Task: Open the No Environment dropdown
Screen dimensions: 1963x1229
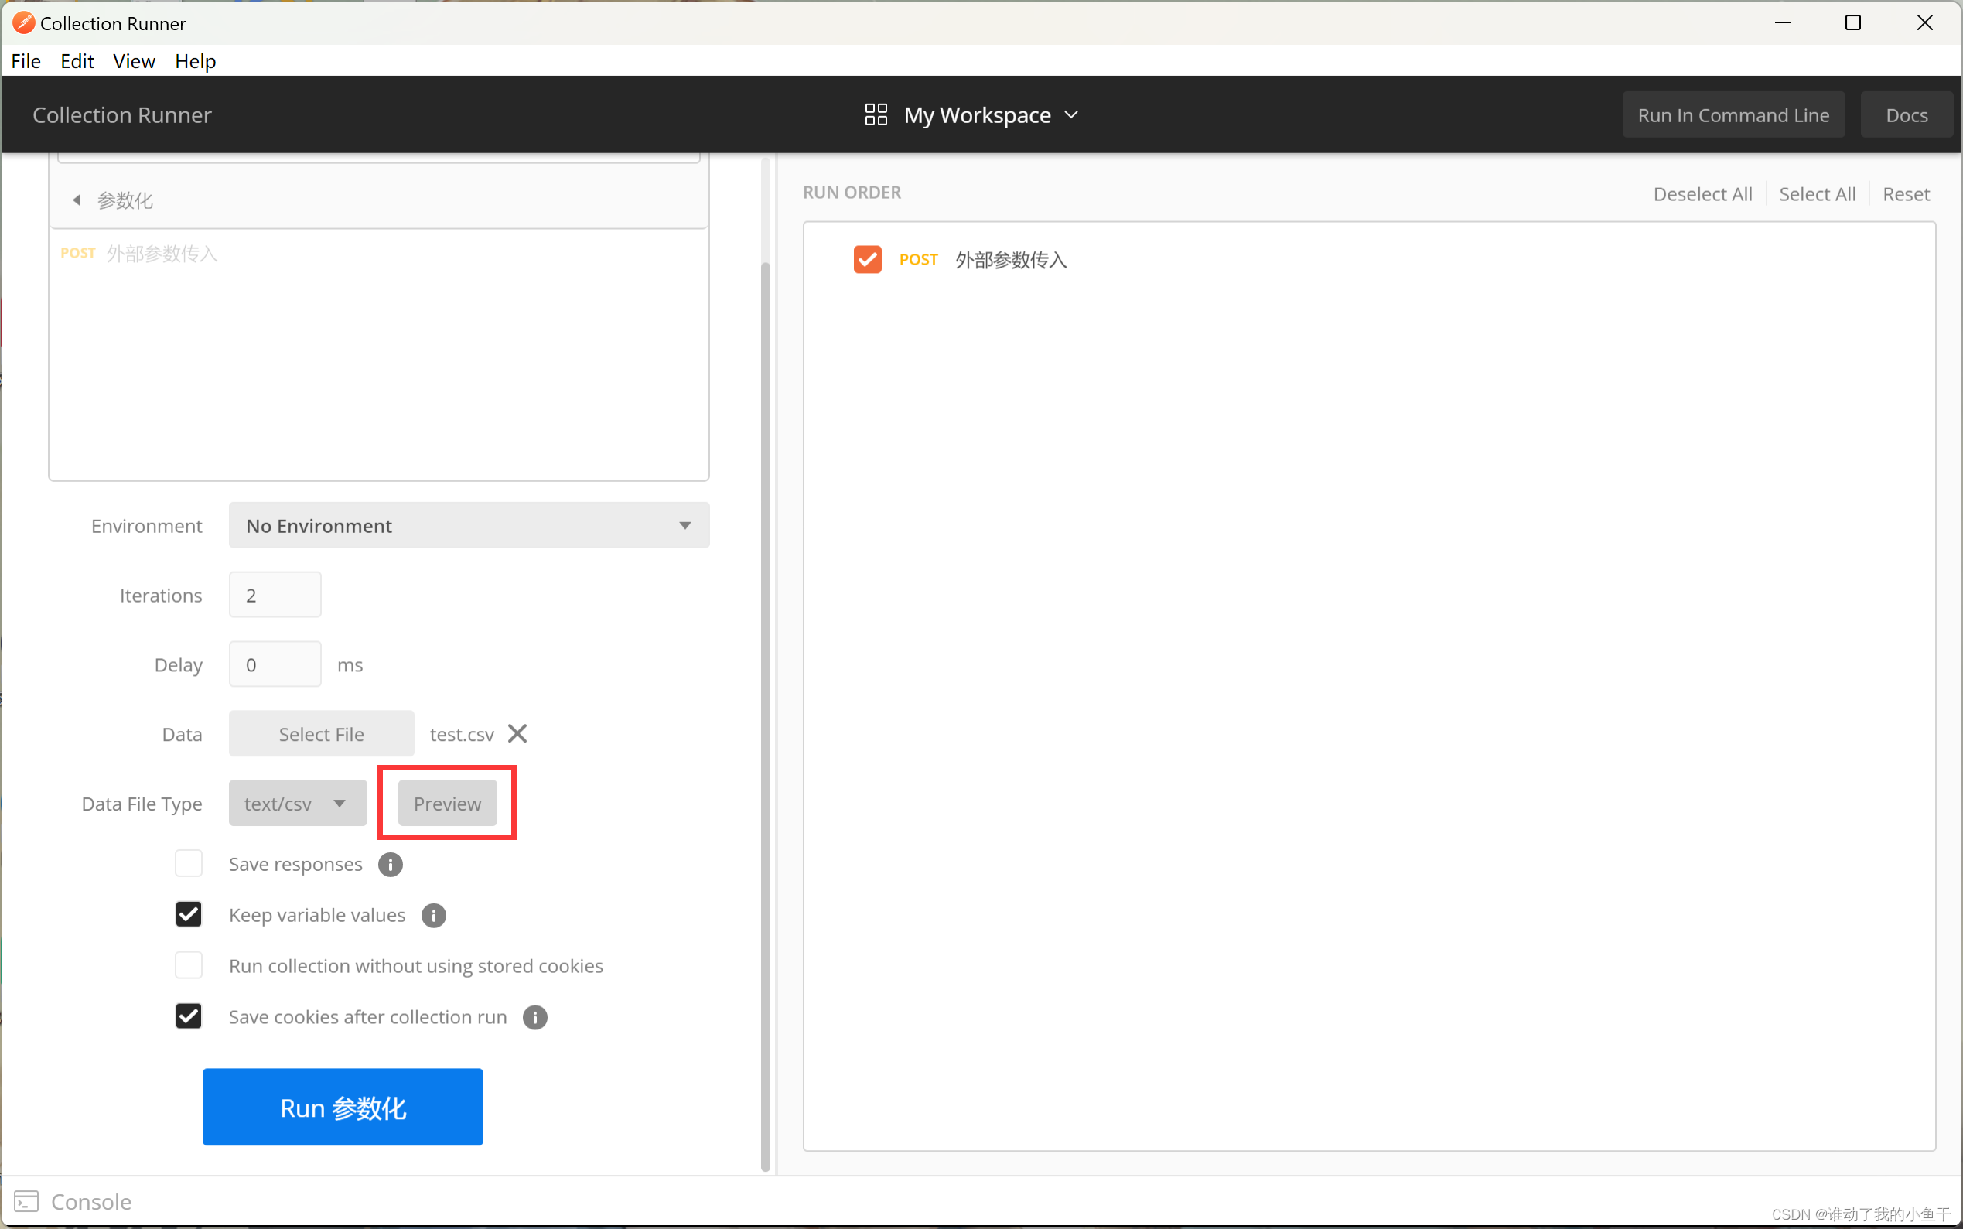Action: (x=468, y=525)
